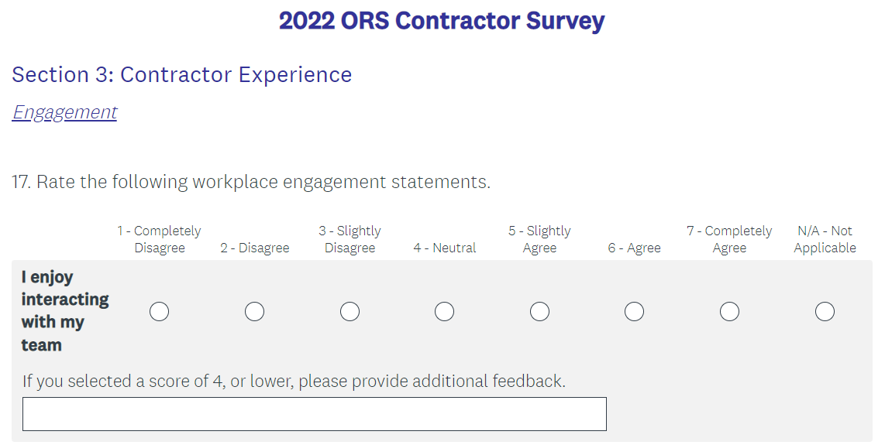Select the 'N/A - Not Applicable' radio button
The image size is (885, 445).
pyautogui.click(x=825, y=312)
